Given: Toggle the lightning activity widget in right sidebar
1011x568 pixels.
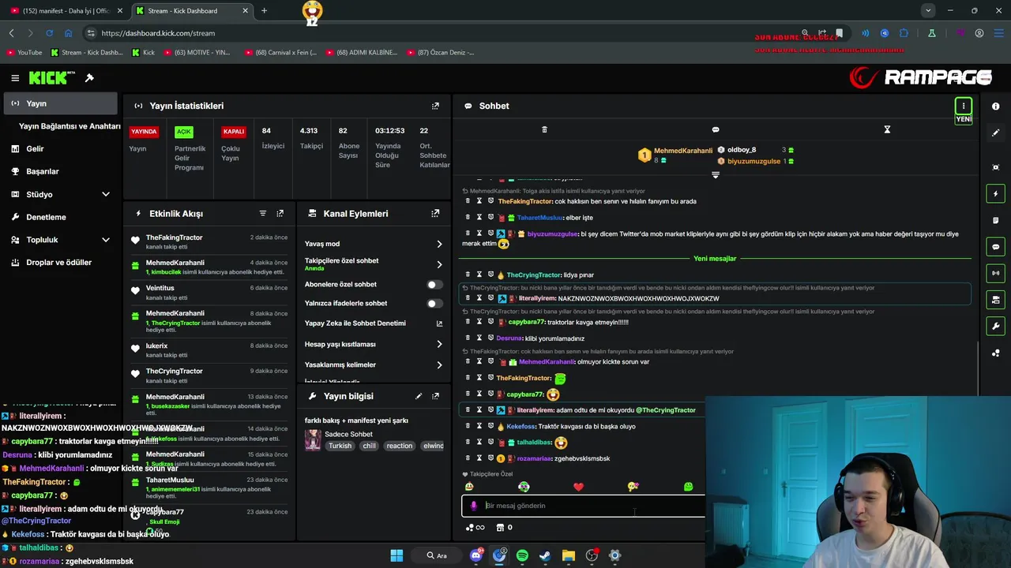Looking at the screenshot, I should click(995, 194).
